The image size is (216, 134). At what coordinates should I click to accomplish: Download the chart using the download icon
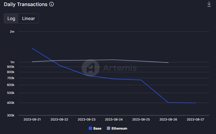click(209, 4)
